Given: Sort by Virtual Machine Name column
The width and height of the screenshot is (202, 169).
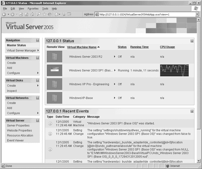Looking at the screenshot, I should 82,47.
